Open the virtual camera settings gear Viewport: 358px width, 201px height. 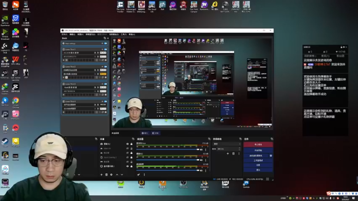[x=271, y=155]
